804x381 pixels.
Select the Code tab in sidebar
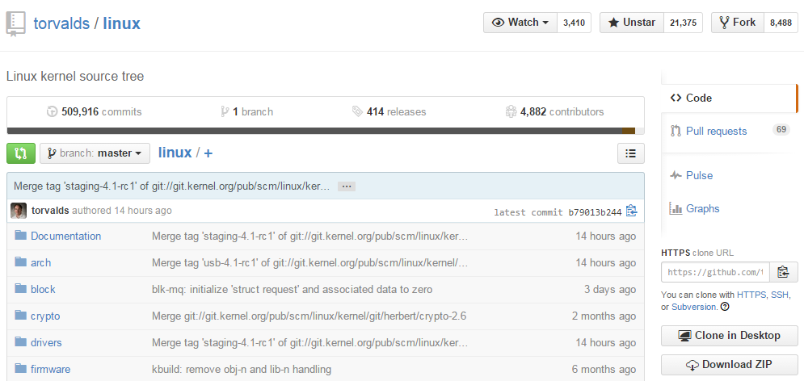tap(729, 98)
